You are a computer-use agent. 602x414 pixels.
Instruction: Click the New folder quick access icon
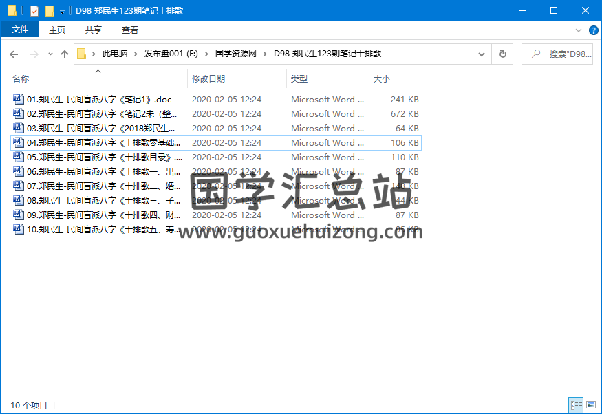(50, 11)
